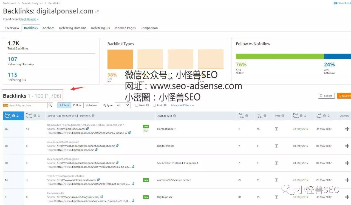Viewport: 351px width, 205px height.
Task: Go to Domain Analytics breadcrumb link
Action: tap(32, 3)
